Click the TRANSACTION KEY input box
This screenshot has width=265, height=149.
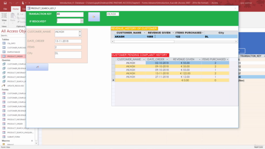click(x=70, y=14)
